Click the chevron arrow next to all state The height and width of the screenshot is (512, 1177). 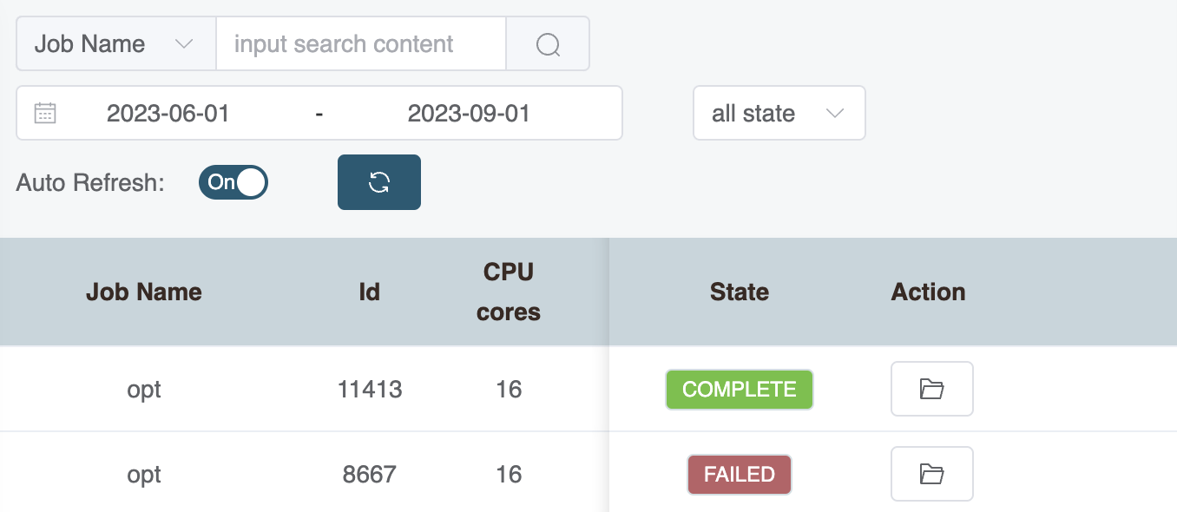835,113
